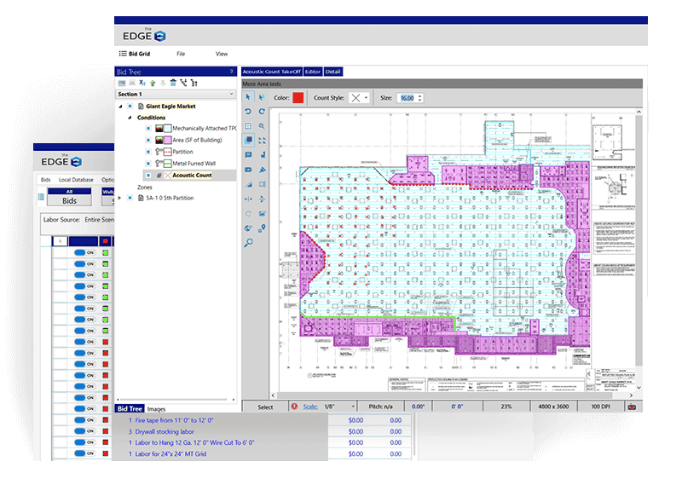Screen dimensions: 682x479
Task: Delete item with Bid Tree trash icon
Action: (x=173, y=83)
